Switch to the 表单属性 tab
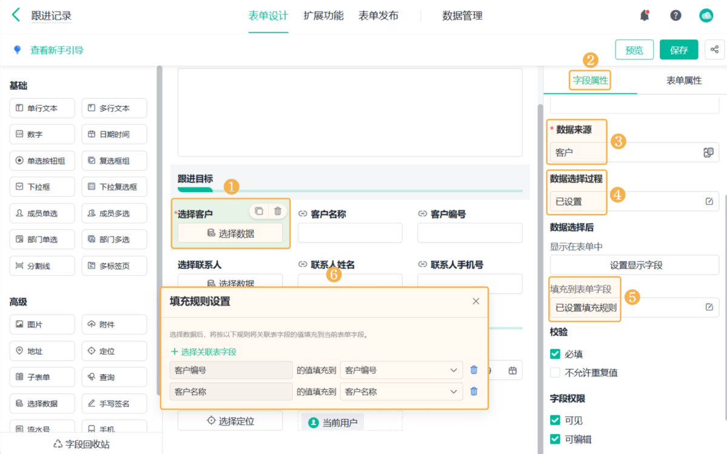Screen dimensions: 727x454 click(x=683, y=80)
